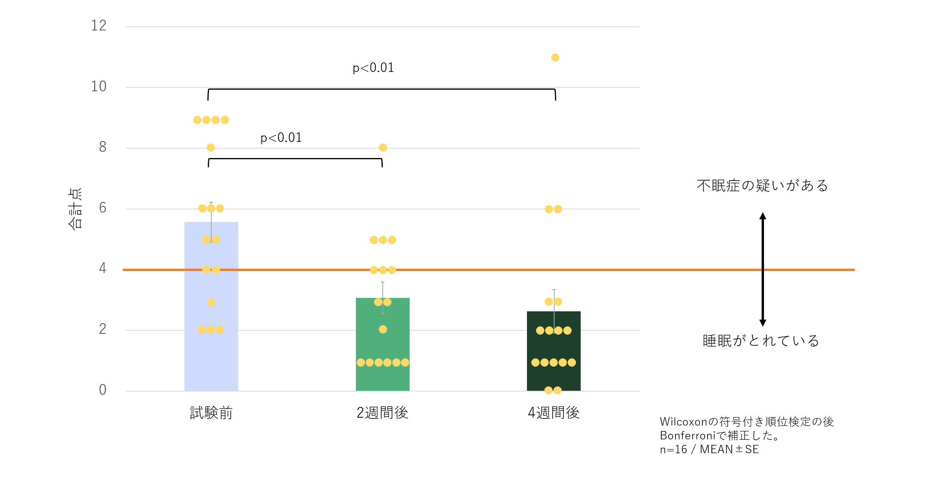Click the y-axis tick label 12
This screenshot has height=484, width=937.
pos(99,26)
